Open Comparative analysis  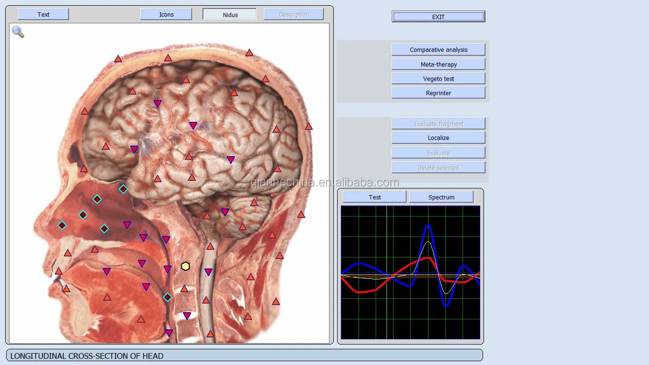438,49
